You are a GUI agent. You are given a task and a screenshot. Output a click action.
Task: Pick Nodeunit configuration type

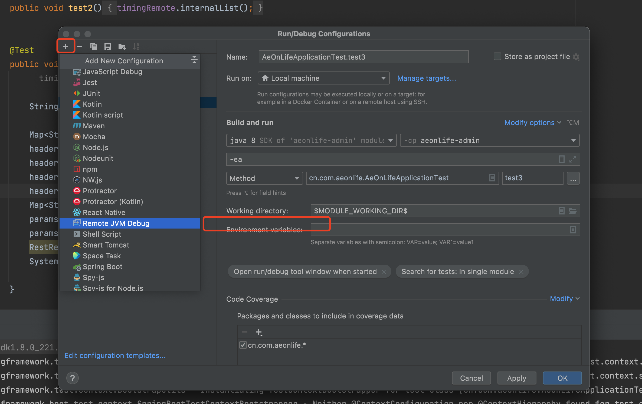click(x=130, y=158)
